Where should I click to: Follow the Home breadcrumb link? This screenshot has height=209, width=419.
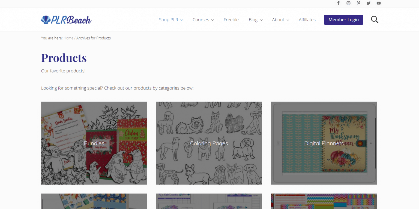point(68,38)
